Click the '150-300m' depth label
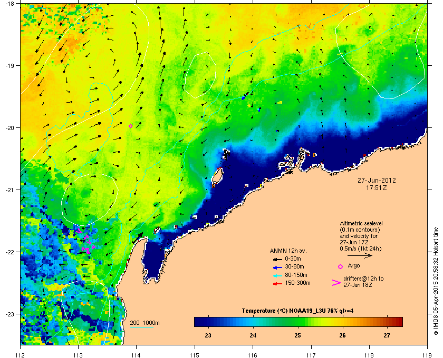The image size is (443, 358). click(297, 283)
